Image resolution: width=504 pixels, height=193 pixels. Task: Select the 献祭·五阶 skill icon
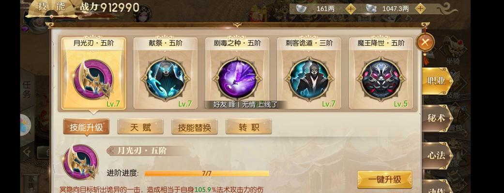[165, 79]
